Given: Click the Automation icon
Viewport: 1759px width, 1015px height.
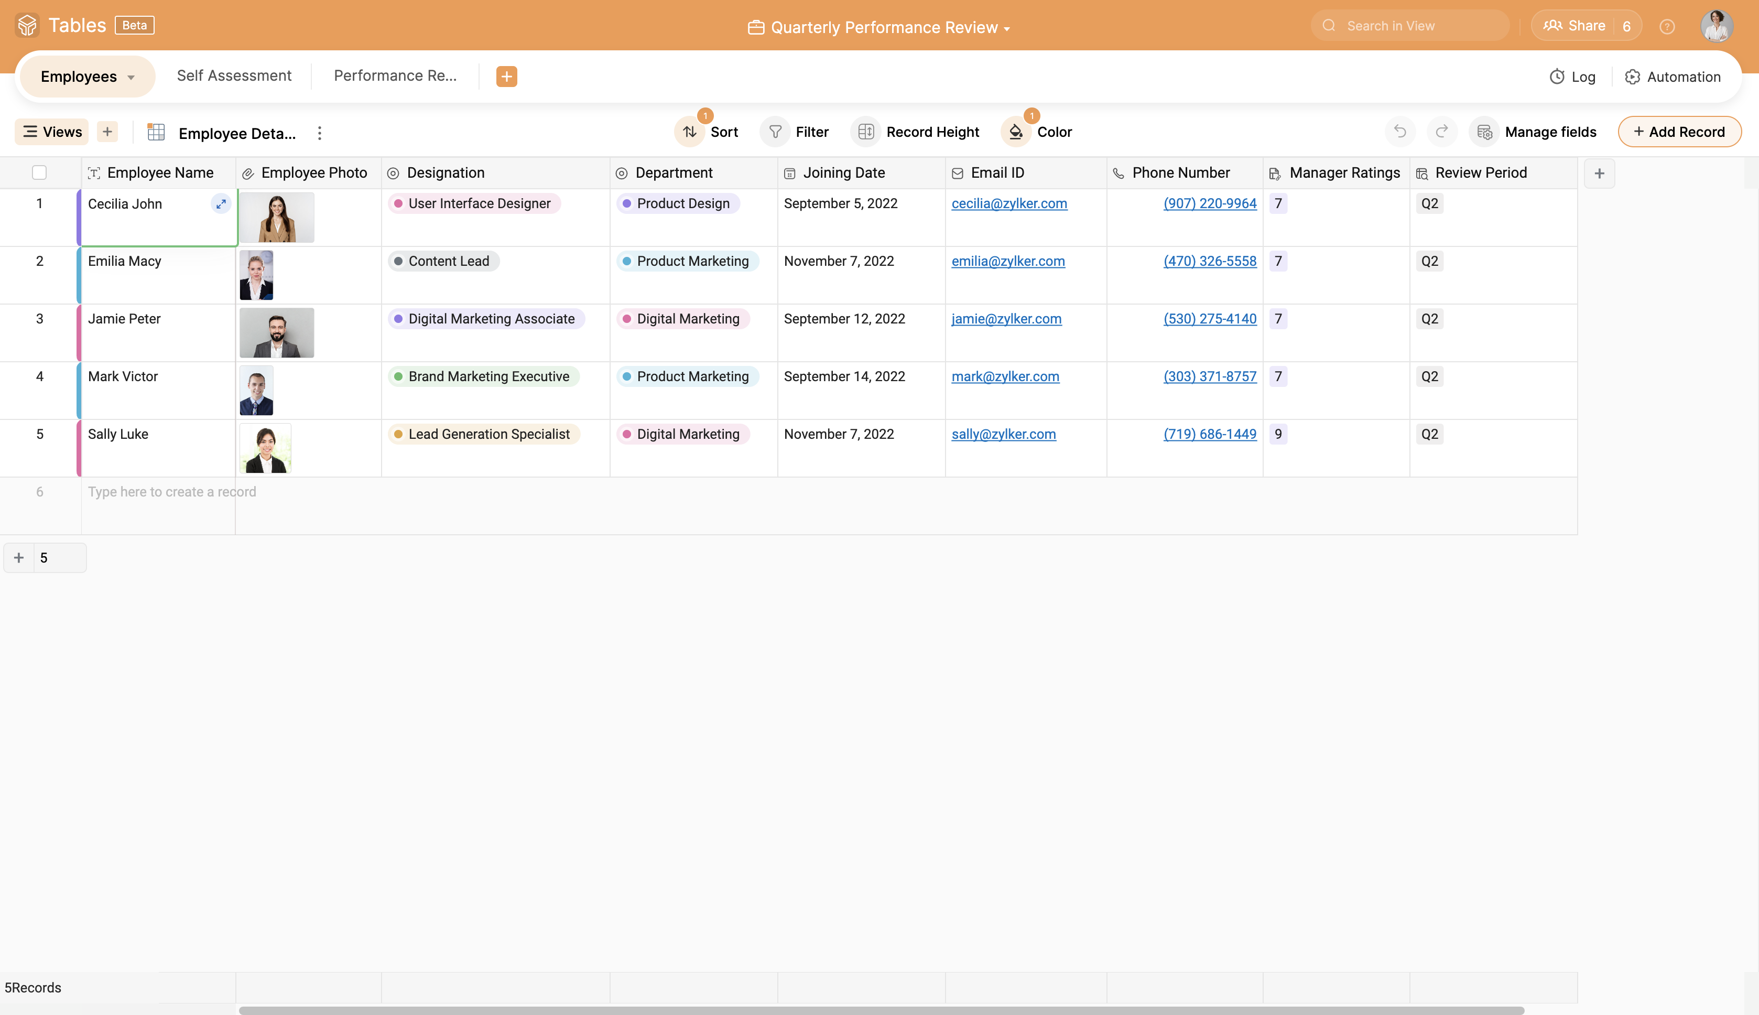Looking at the screenshot, I should point(1632,75).
